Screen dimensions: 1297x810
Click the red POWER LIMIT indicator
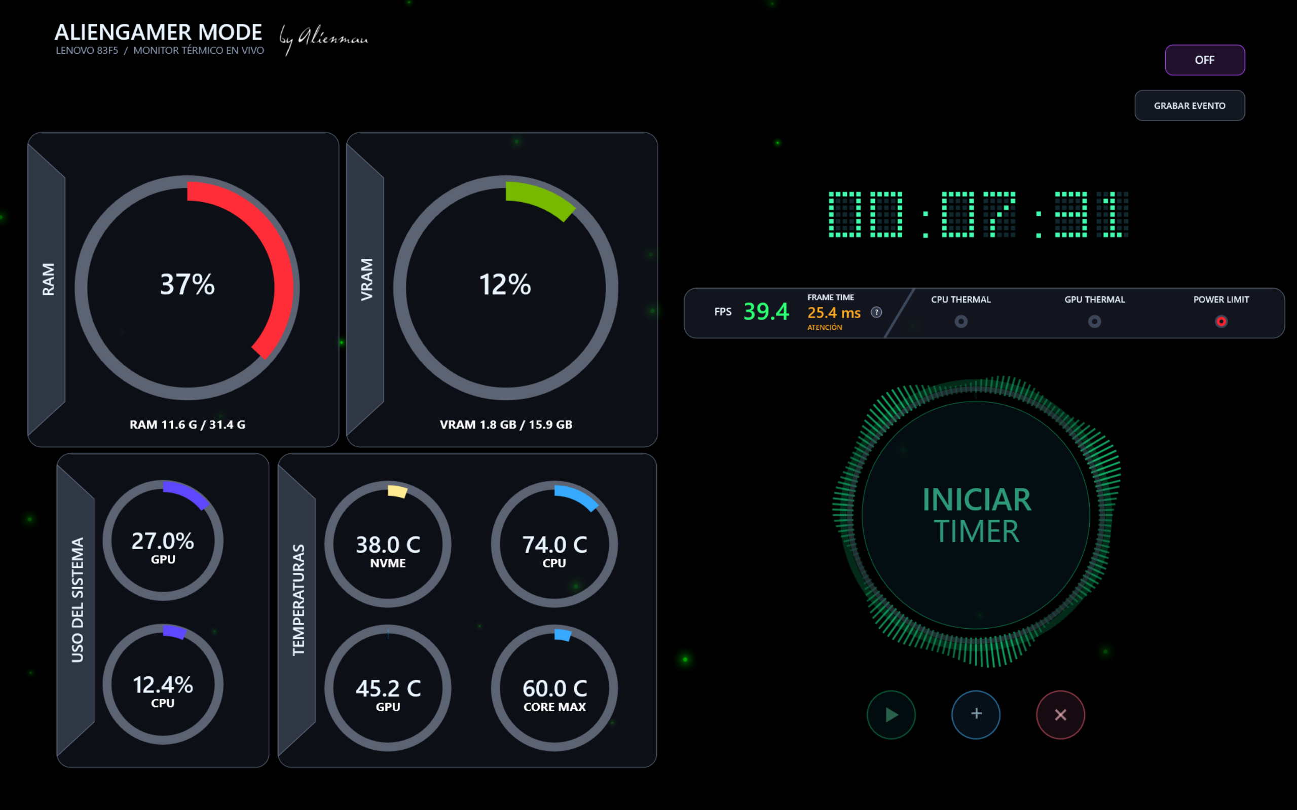coord(1221,322)
